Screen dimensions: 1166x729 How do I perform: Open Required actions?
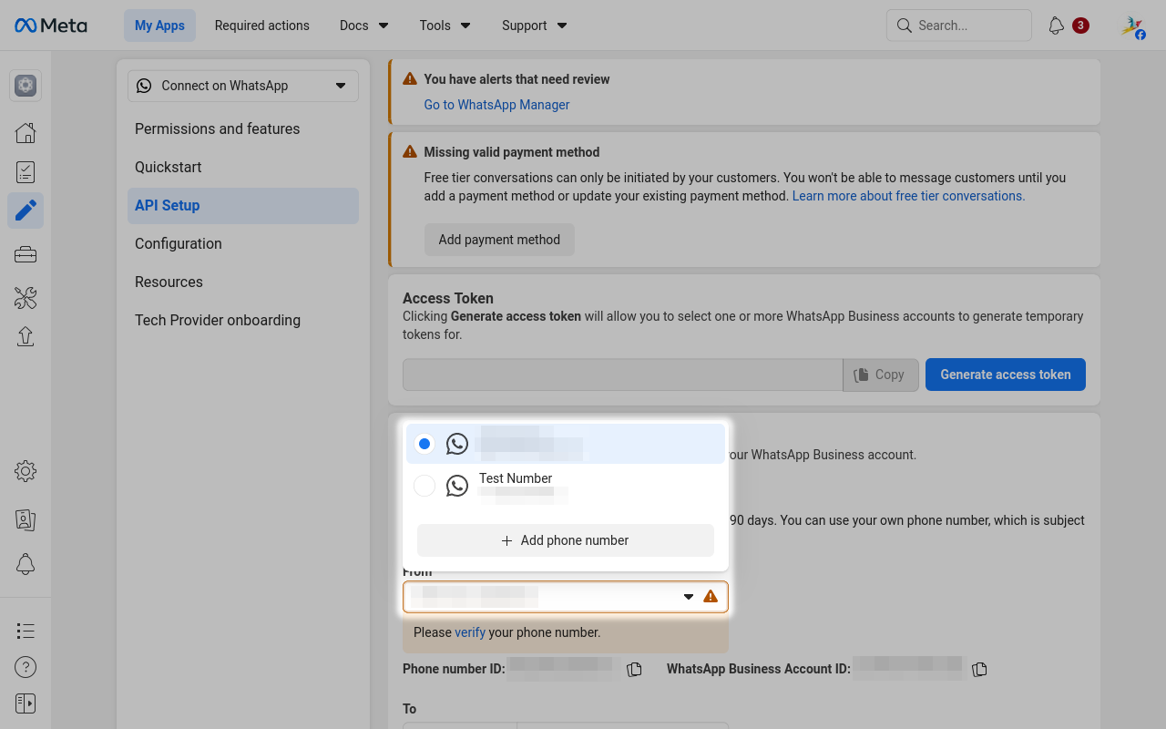click(262, 26)
